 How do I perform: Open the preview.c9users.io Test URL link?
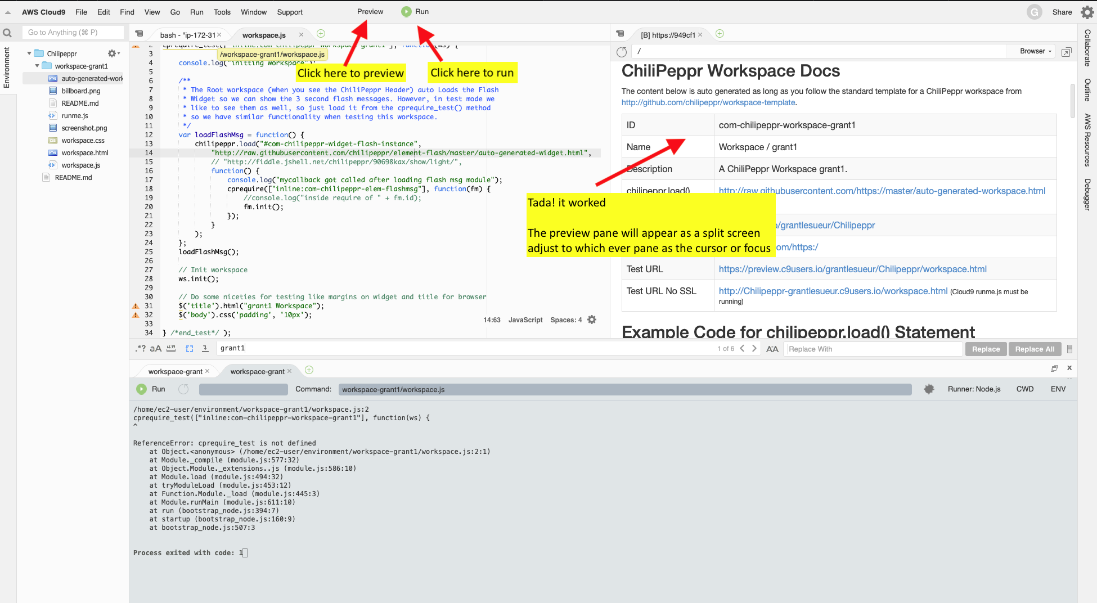[x=852, y=269]
